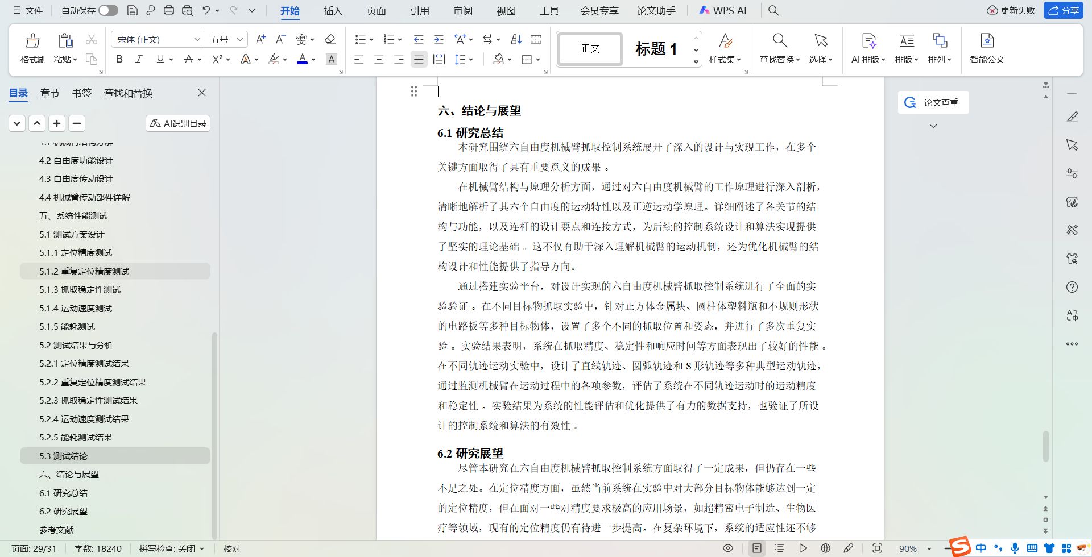This screenshot has width=1092, height=557.
Task: Enable eye protection mode in status bar
Action: [727, 548]
